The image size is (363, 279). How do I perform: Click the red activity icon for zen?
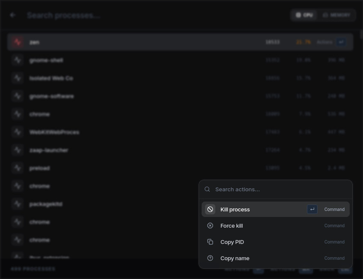[x=18, y=42]
